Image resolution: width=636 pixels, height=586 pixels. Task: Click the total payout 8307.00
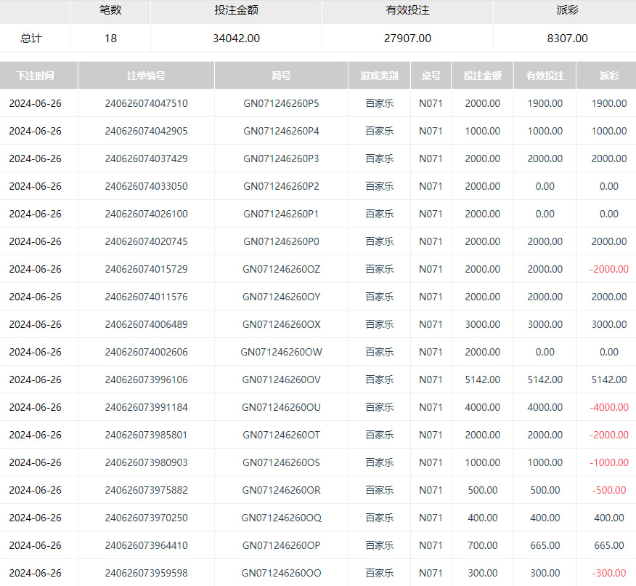click(x=564, y=39)
